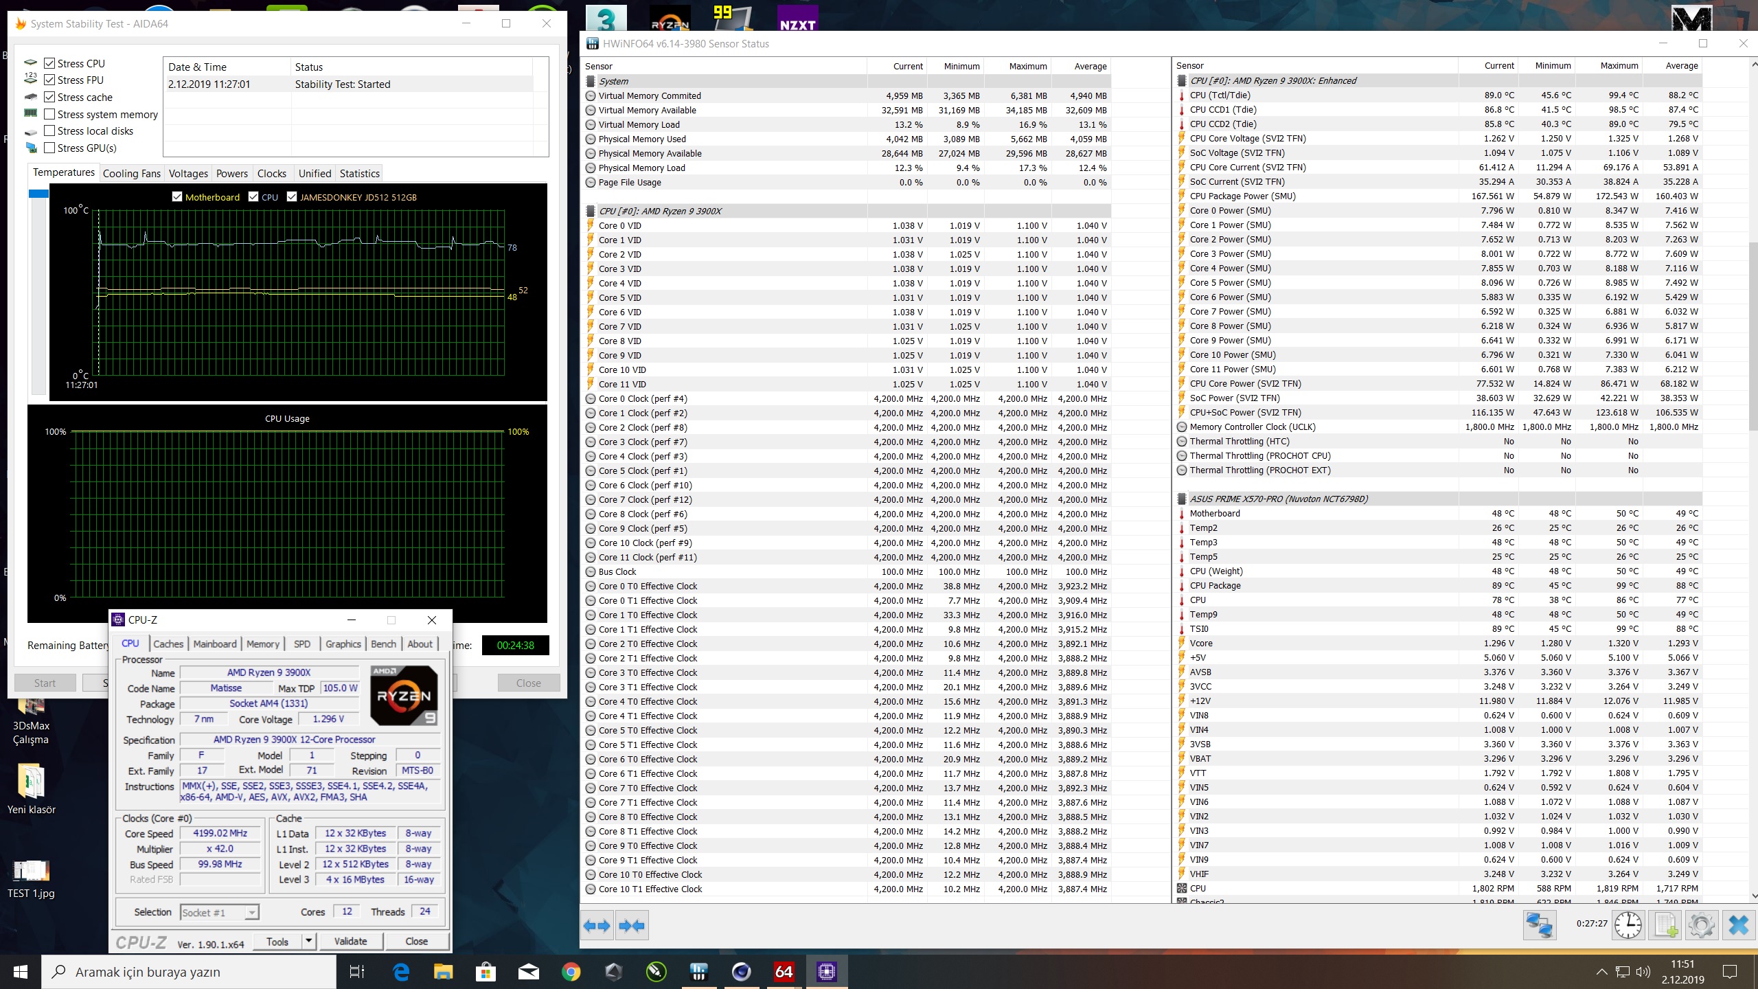
Task: Expand columns with the outward arrows icon
Action: pyautogui.click(x=597, y=926)
